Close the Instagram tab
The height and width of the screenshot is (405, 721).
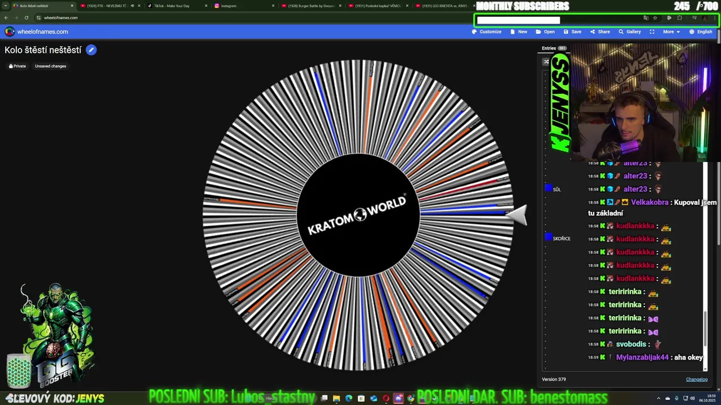pyautogui.click(x=273, y=6)
